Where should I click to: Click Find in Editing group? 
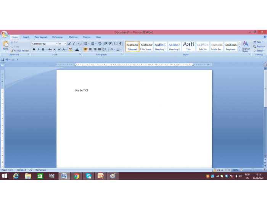[x=258, y=42]
